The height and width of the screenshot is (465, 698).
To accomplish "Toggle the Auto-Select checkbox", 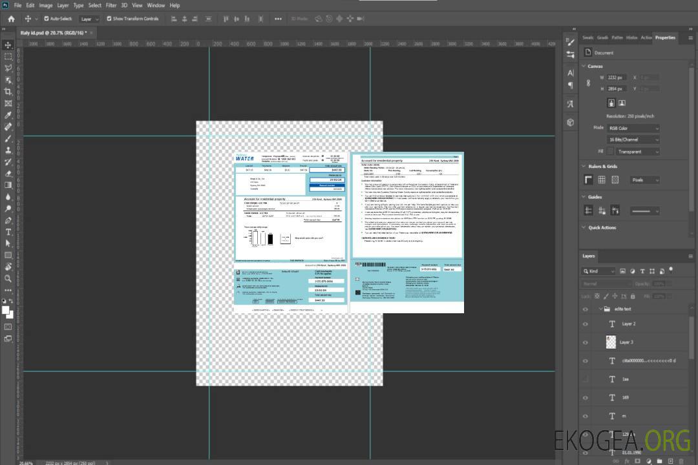I will 46,19.
